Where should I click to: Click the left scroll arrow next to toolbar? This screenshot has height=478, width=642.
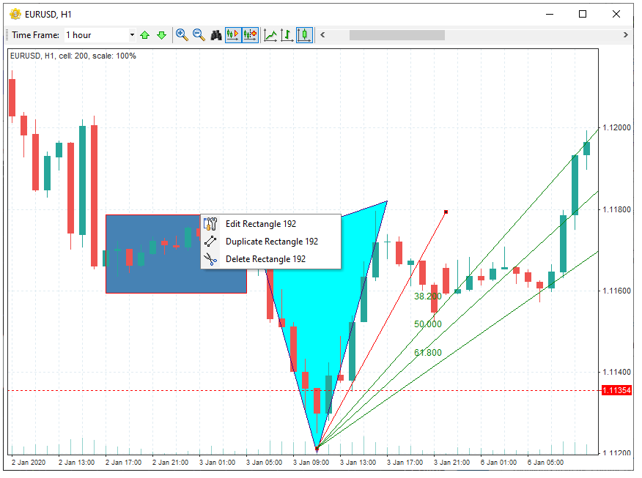click(322, 34)
